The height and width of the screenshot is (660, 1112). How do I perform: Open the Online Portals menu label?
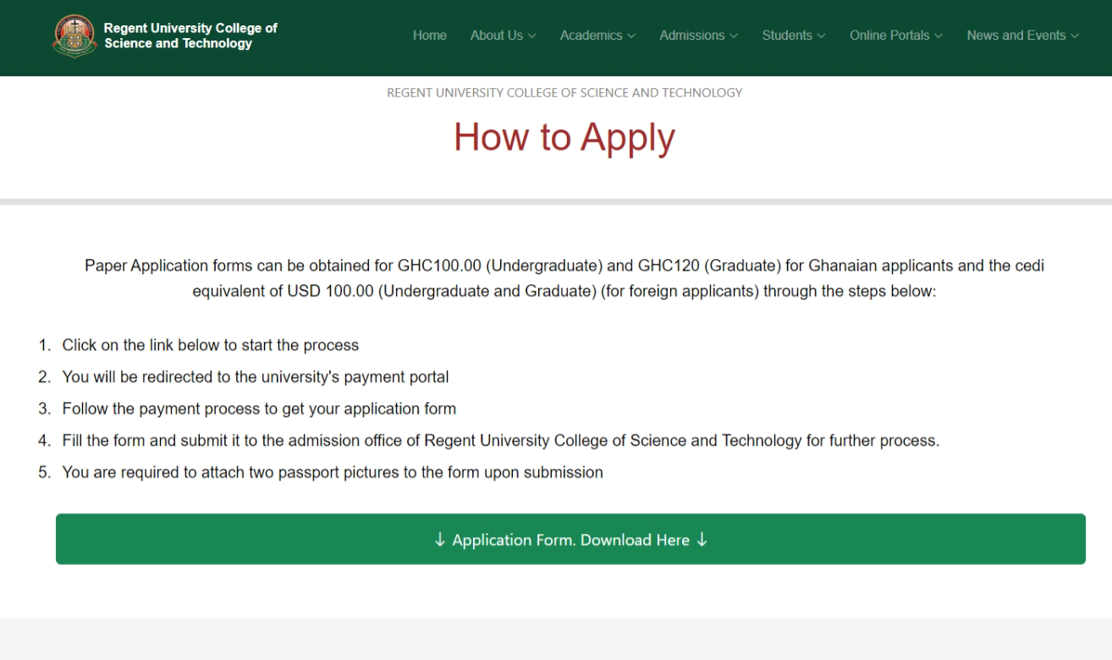(889, 36)
